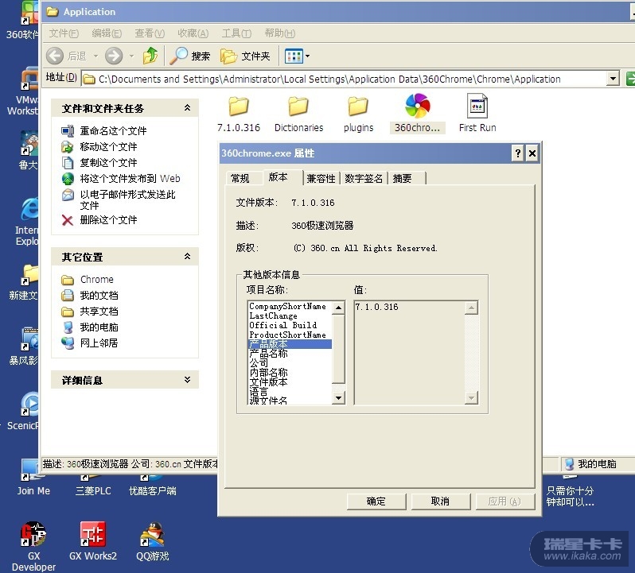Open GX Developer desktop shortcut

33,546
